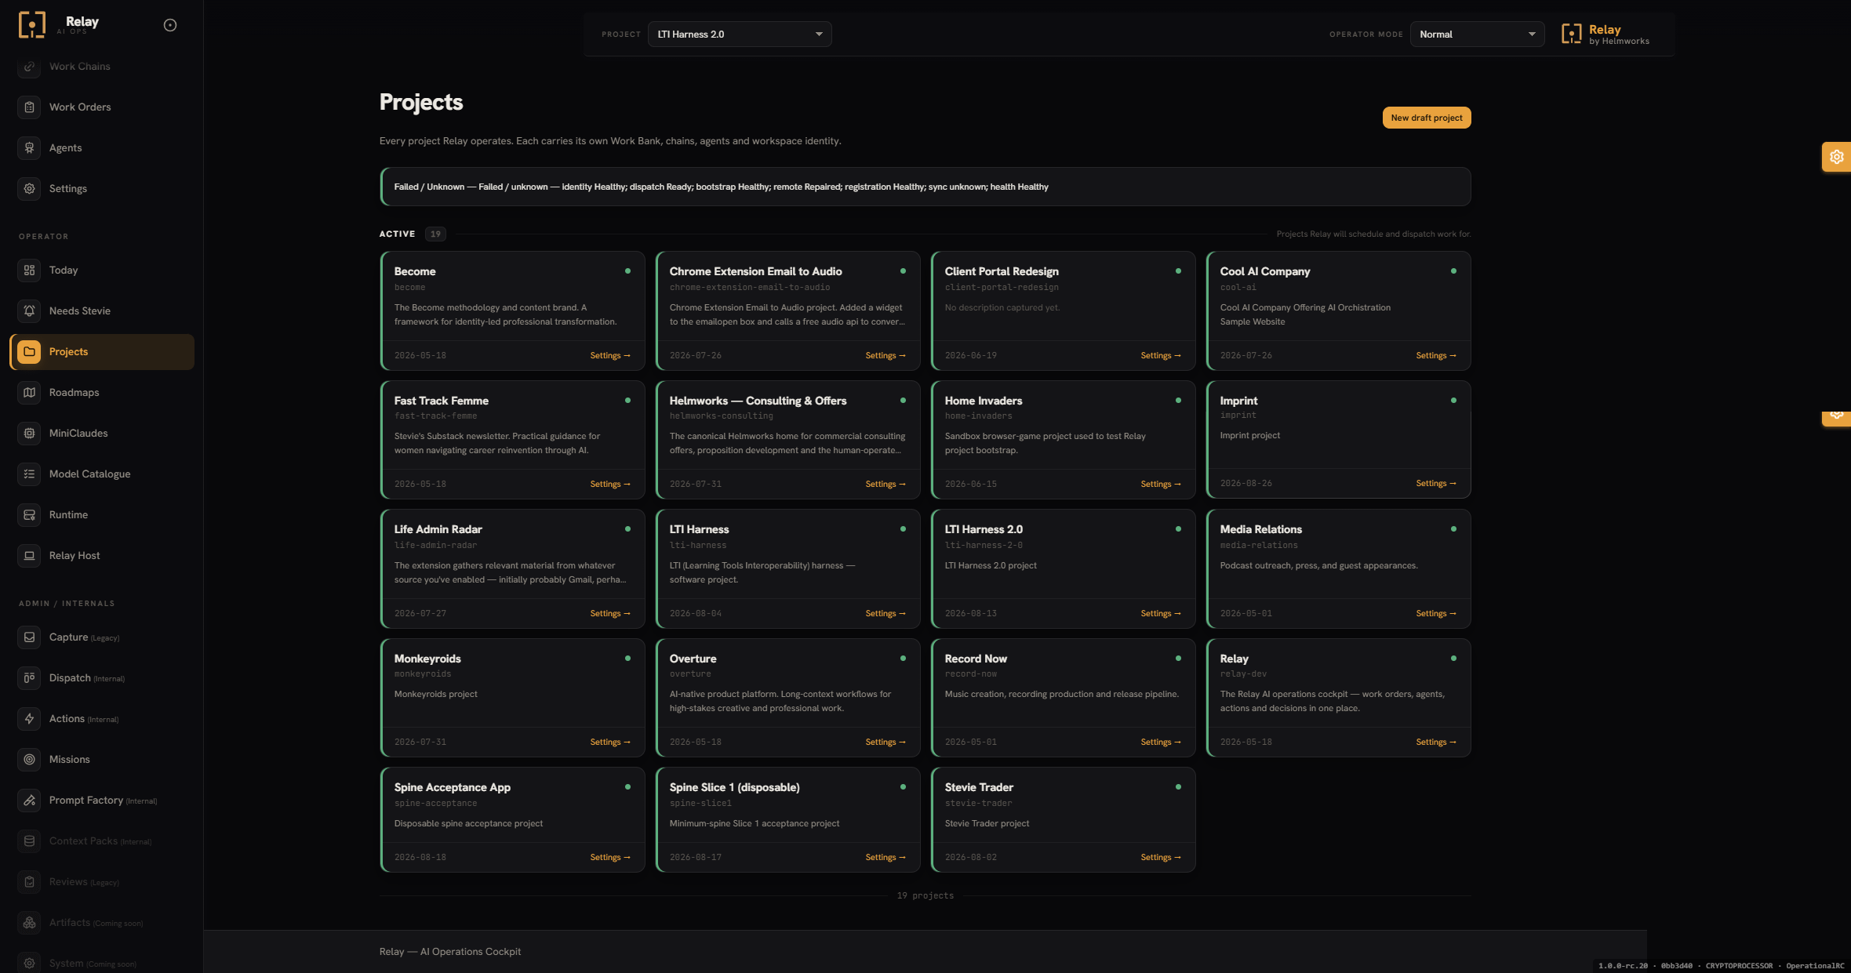Click the Capture inbox icon

pos(29,637)
